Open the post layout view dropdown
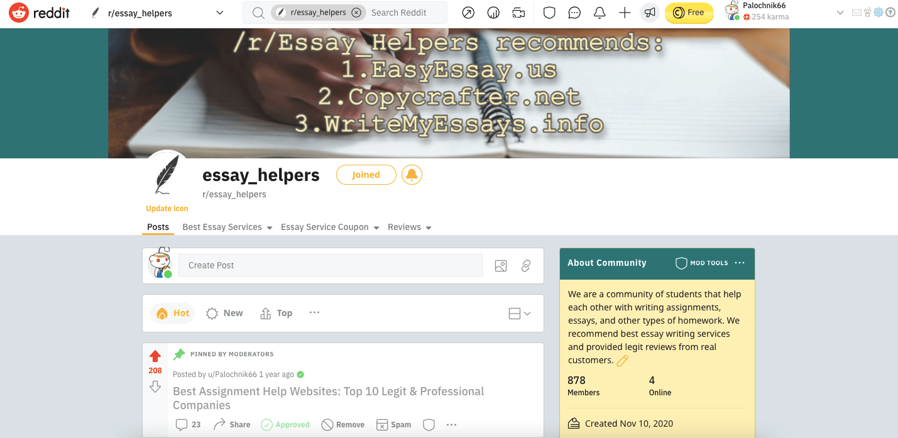 click(519, 313)
